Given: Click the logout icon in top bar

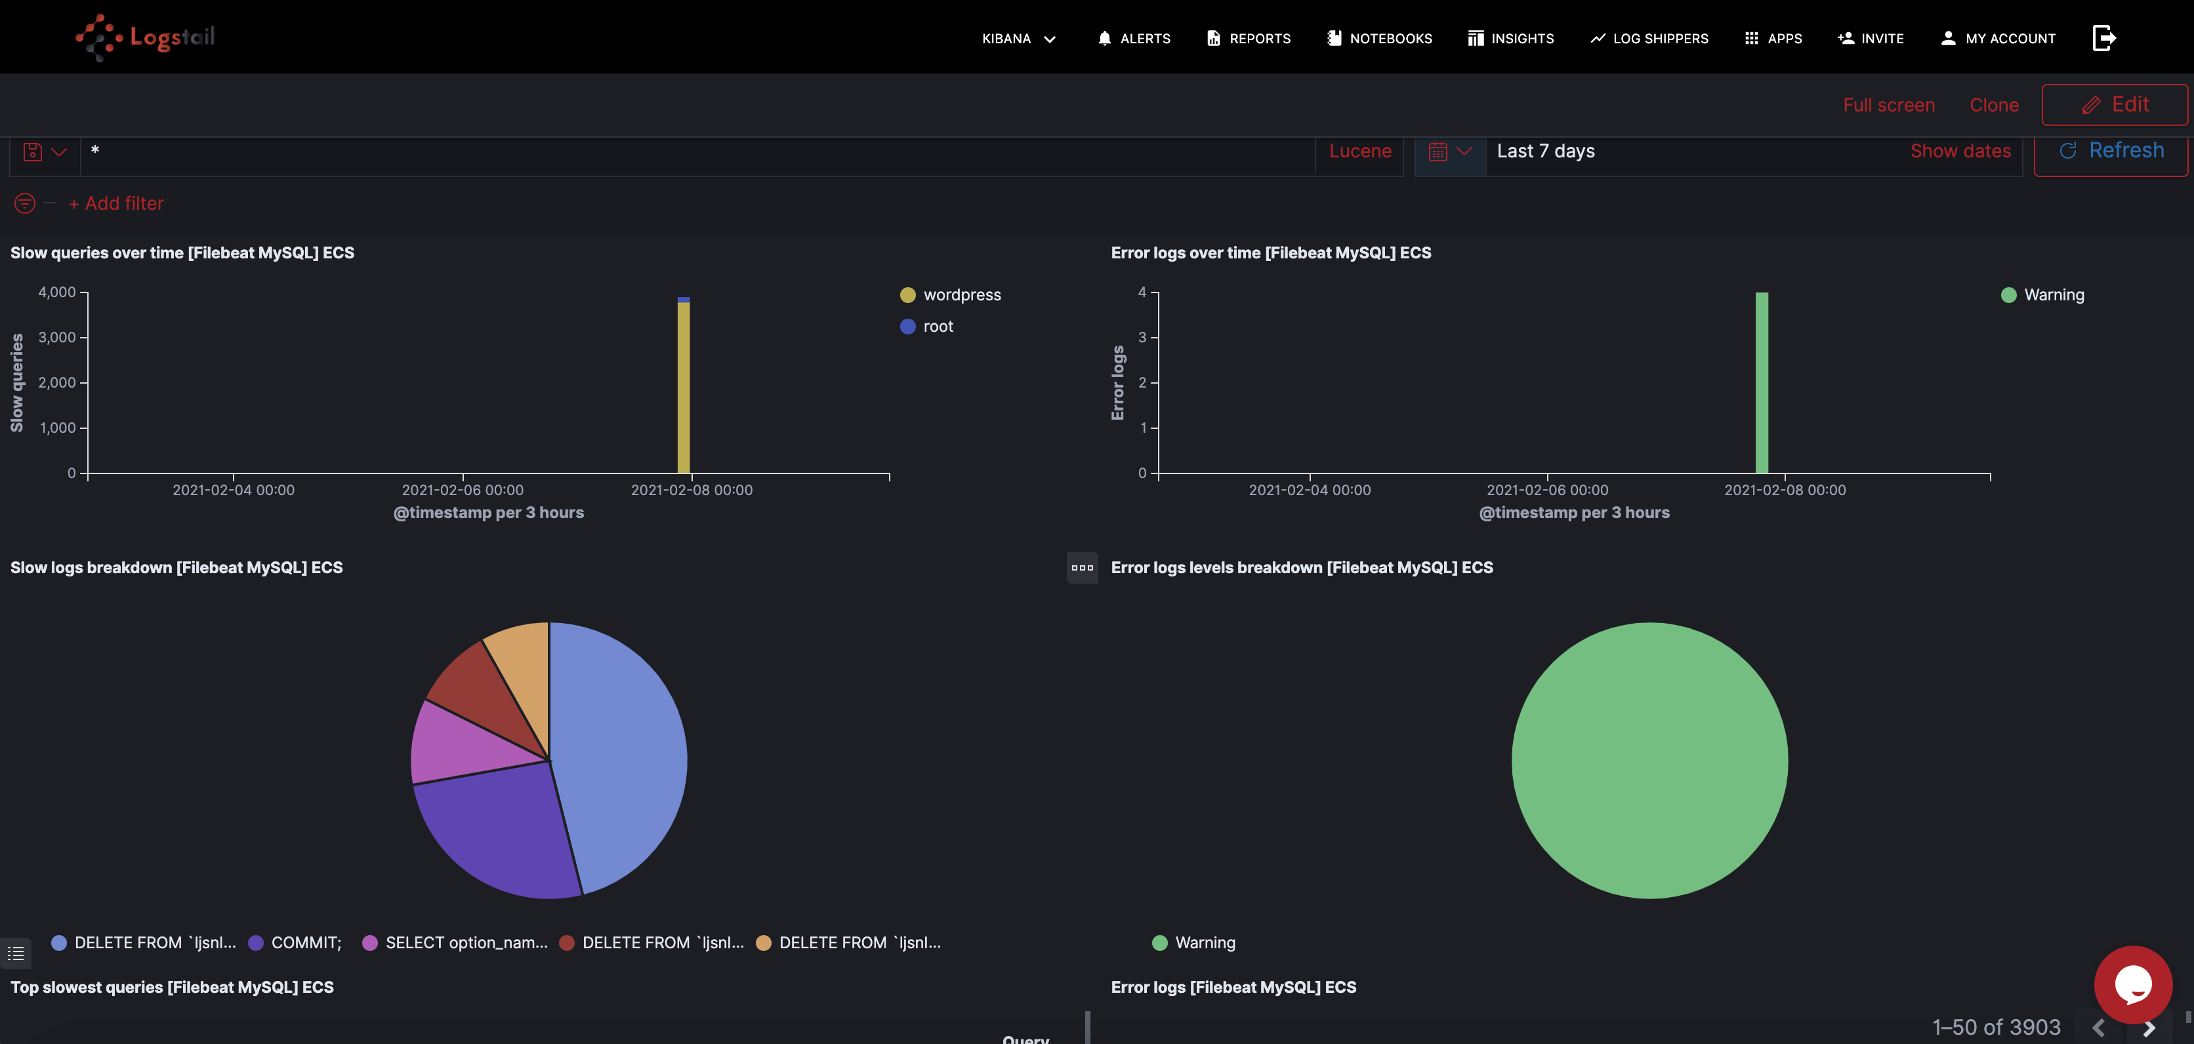Looking at the screenshot, I should [x=2103, y=38].
